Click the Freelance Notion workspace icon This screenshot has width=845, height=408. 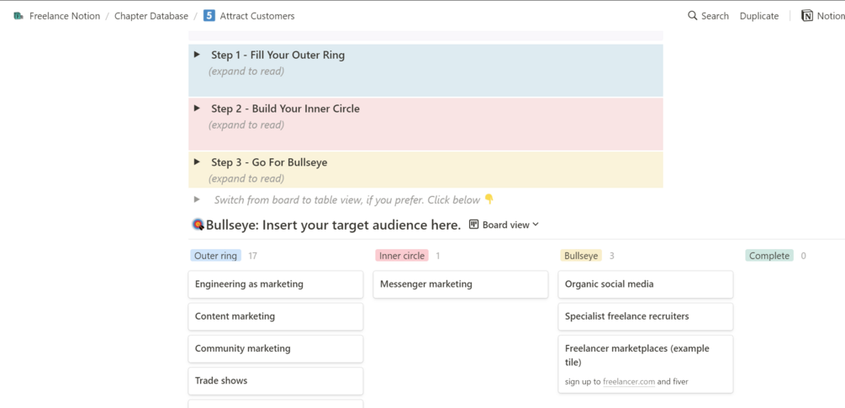pos(18,16)
